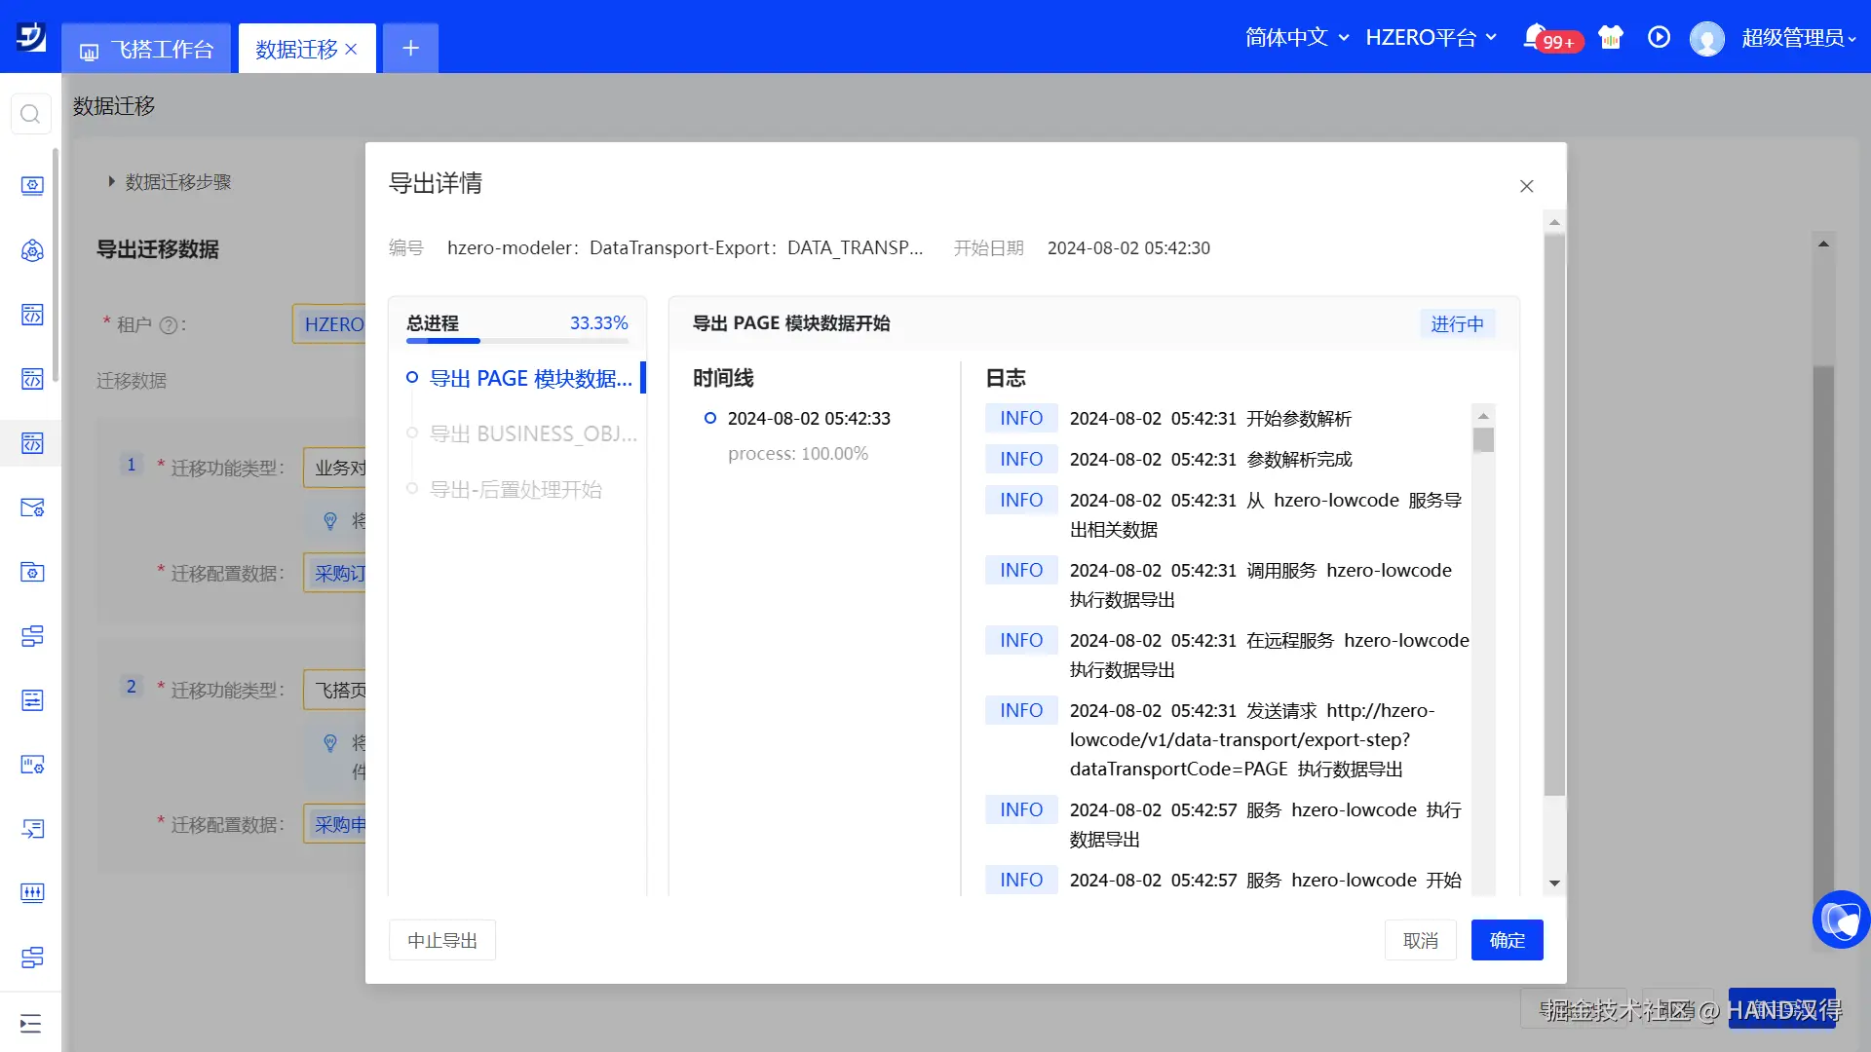This screenshot has width=1871, height=1052.
Task: Click the sidebar collapse menu icon at bottom
Action: (30, 1023)
